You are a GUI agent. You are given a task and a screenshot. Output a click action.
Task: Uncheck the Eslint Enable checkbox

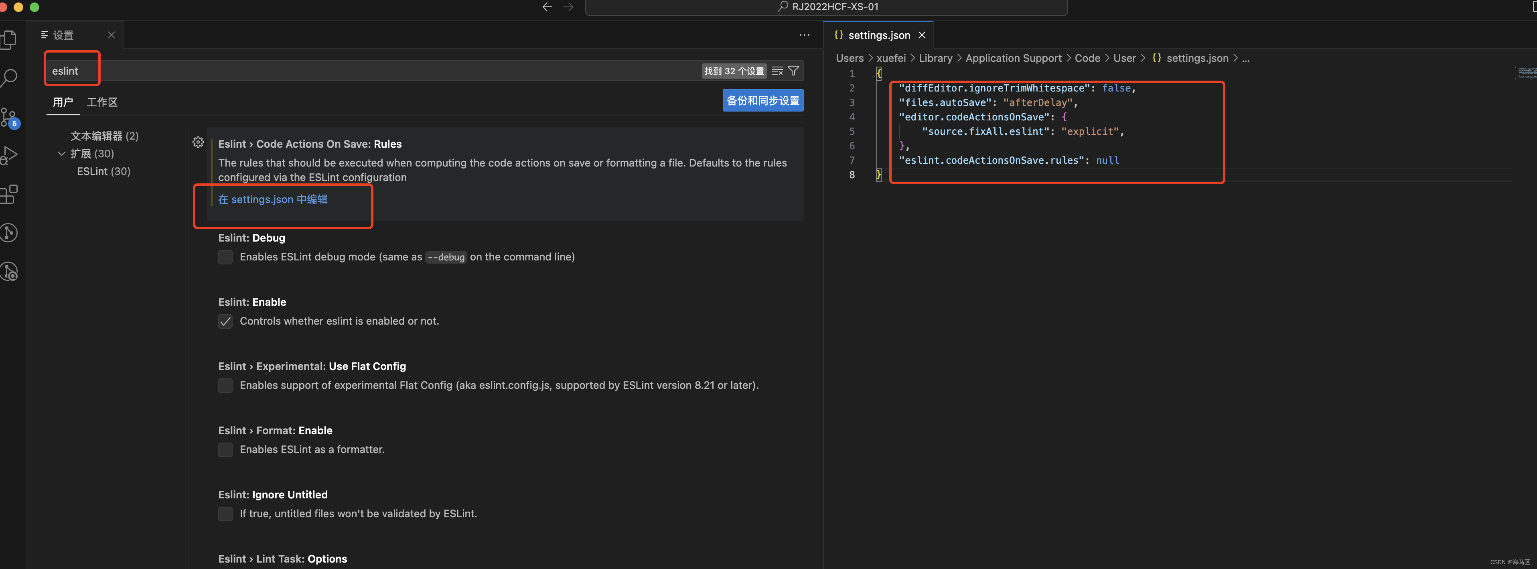click(x=225, y=321)
